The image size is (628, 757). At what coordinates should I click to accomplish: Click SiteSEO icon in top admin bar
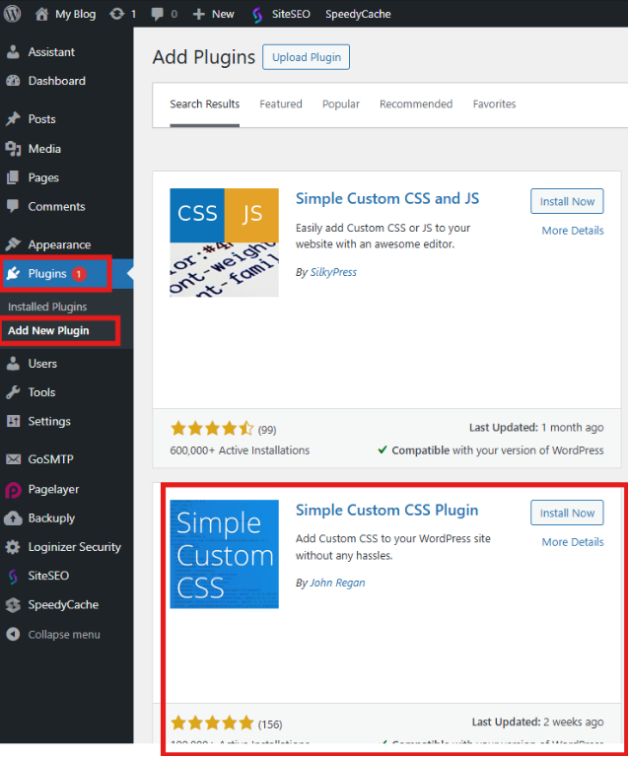[257, 15]
